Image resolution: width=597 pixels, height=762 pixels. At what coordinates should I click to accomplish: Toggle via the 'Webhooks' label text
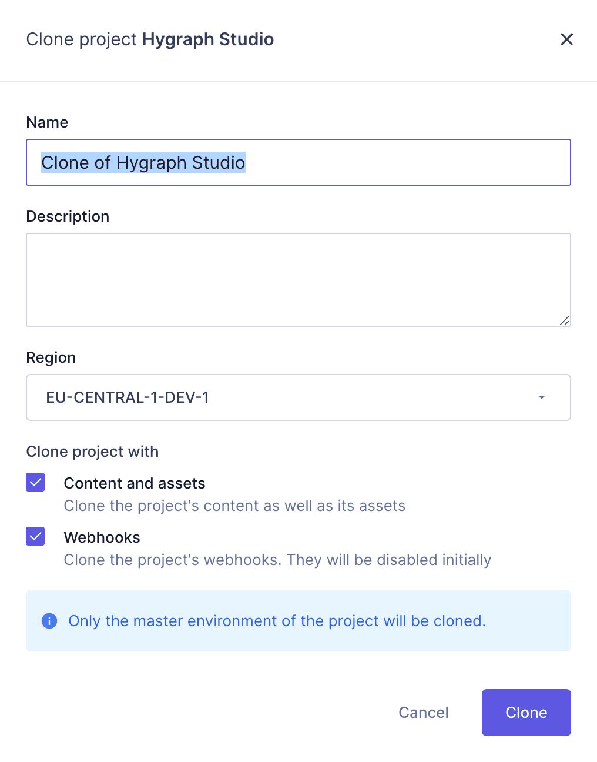click(102, 537)
